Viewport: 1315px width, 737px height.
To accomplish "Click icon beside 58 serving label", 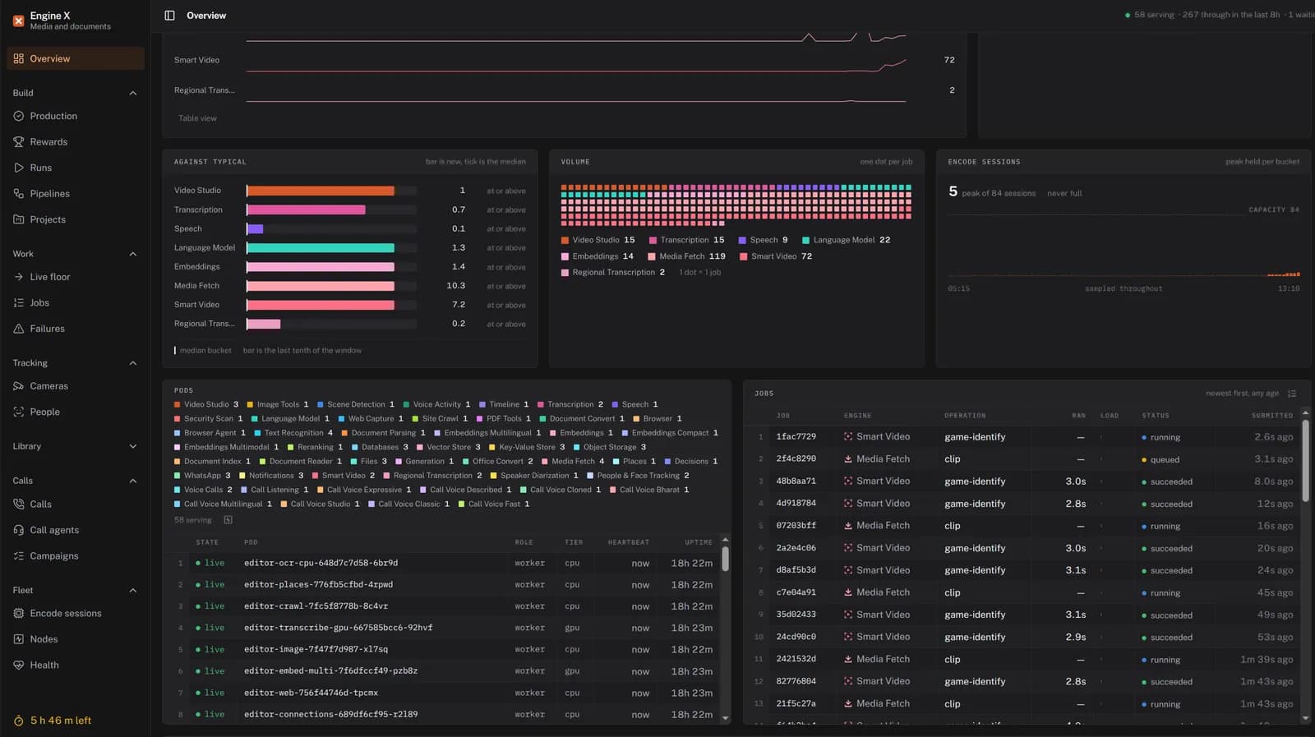I will 228,520.
